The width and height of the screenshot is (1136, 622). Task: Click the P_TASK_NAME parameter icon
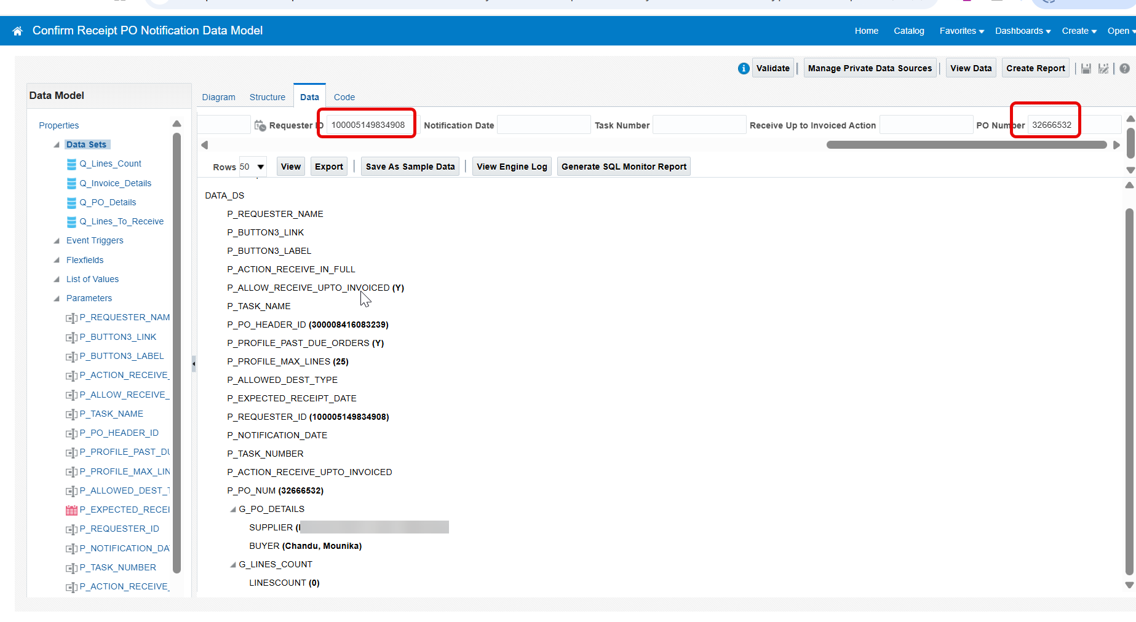(x=71, y=414)
